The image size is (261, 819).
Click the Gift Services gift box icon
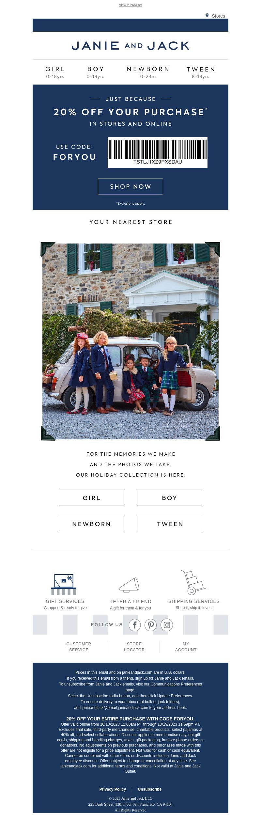[64, 584]
